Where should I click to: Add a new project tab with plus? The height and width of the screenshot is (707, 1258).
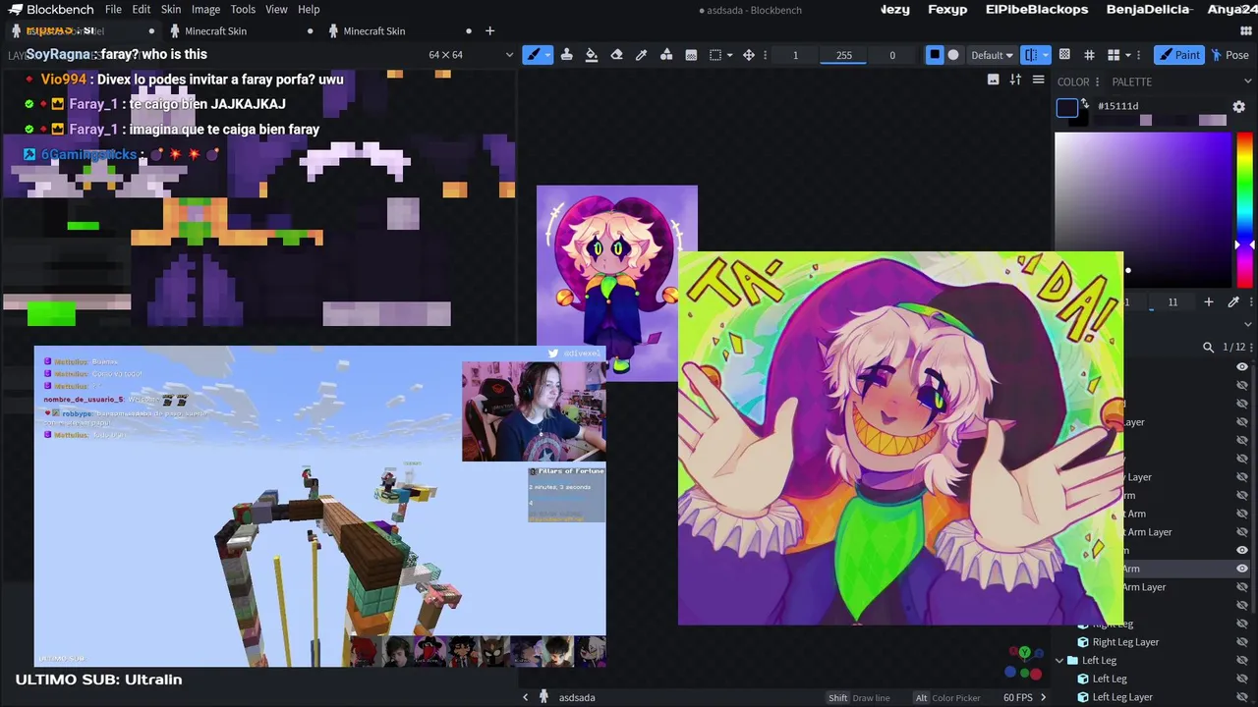click(490, 30)
